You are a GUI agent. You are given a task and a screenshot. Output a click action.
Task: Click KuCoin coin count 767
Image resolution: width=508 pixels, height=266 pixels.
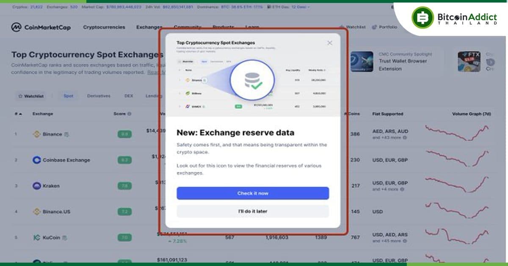[x=355, y=238]
